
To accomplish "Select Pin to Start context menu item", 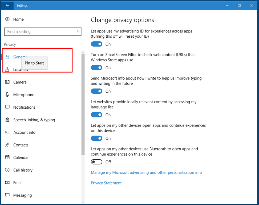I will pyautogui.click(x=34, y=63).
